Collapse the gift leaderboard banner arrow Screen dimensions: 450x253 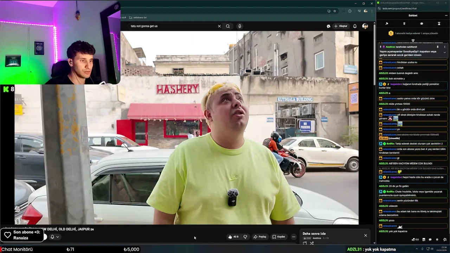413,40
